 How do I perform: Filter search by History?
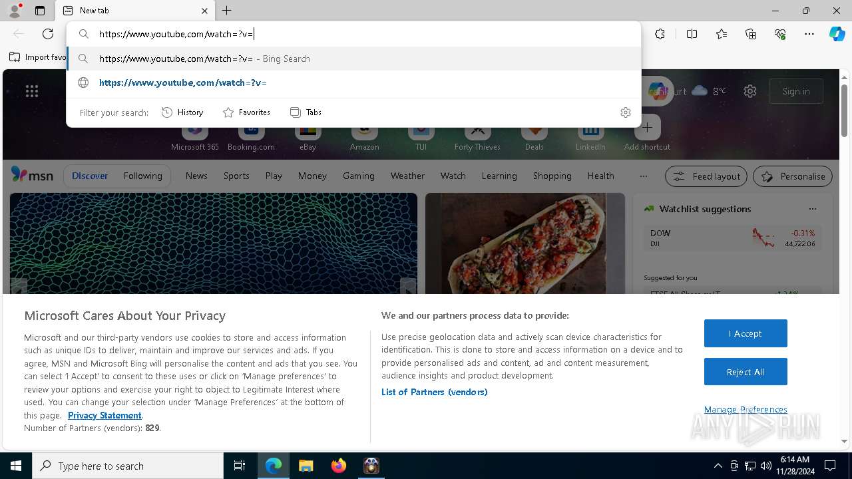(x=182, y=112)
